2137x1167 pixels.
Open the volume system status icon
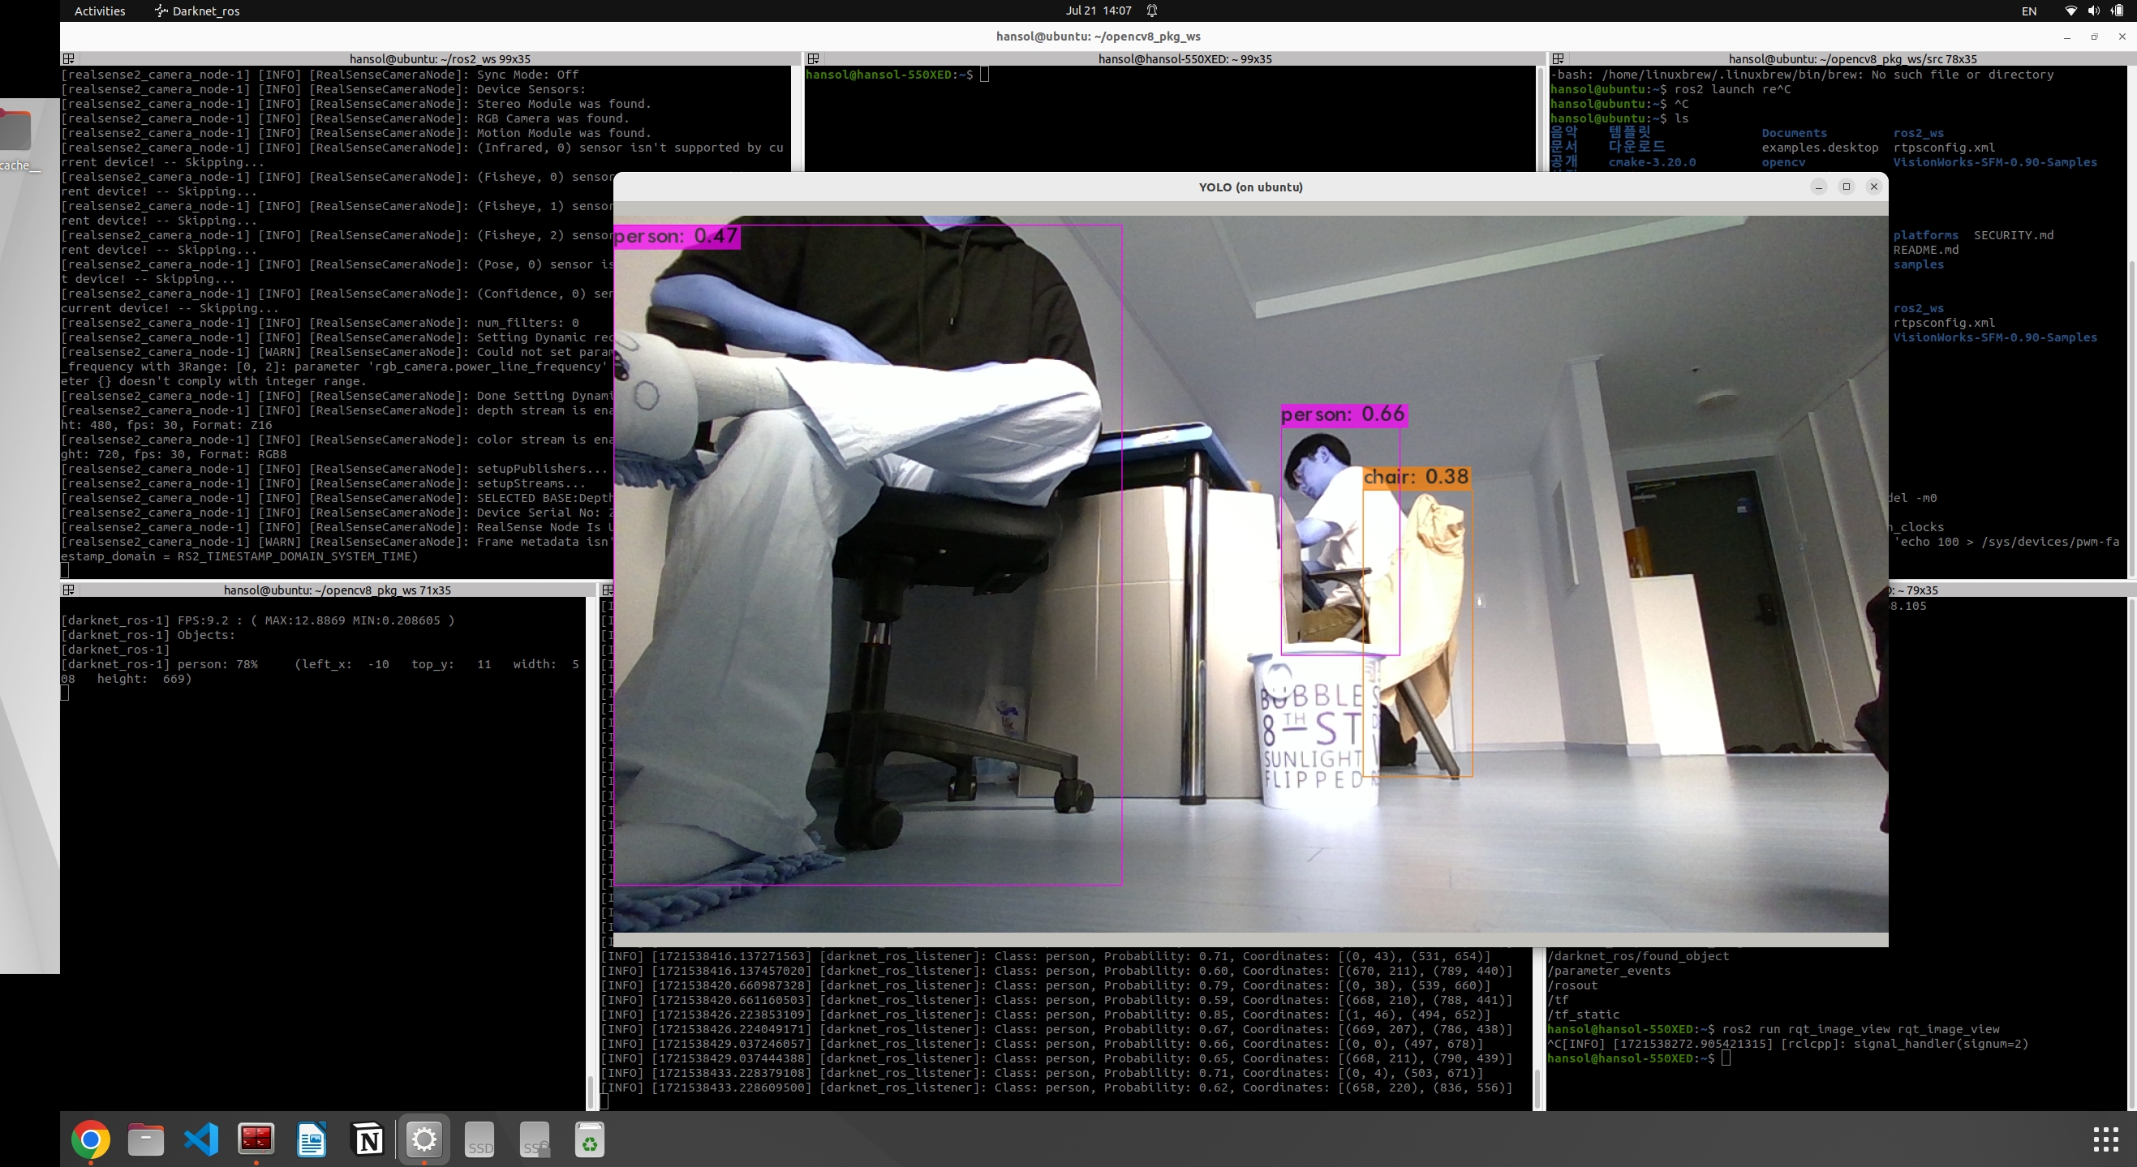[2094, 11]
